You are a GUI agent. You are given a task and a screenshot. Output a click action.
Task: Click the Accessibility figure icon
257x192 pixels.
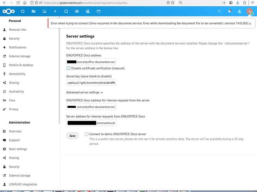[x=5, y=74]
